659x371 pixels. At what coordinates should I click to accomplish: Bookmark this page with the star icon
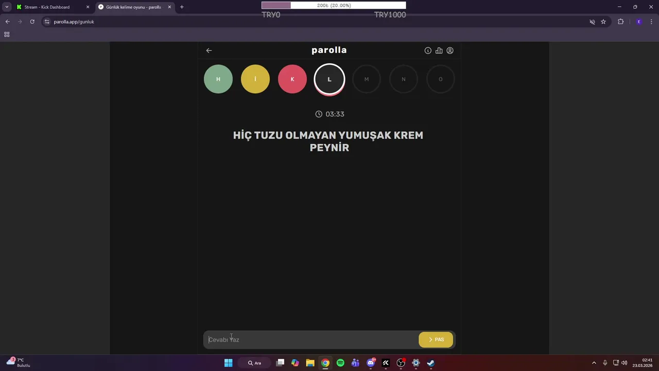(603, 22)
